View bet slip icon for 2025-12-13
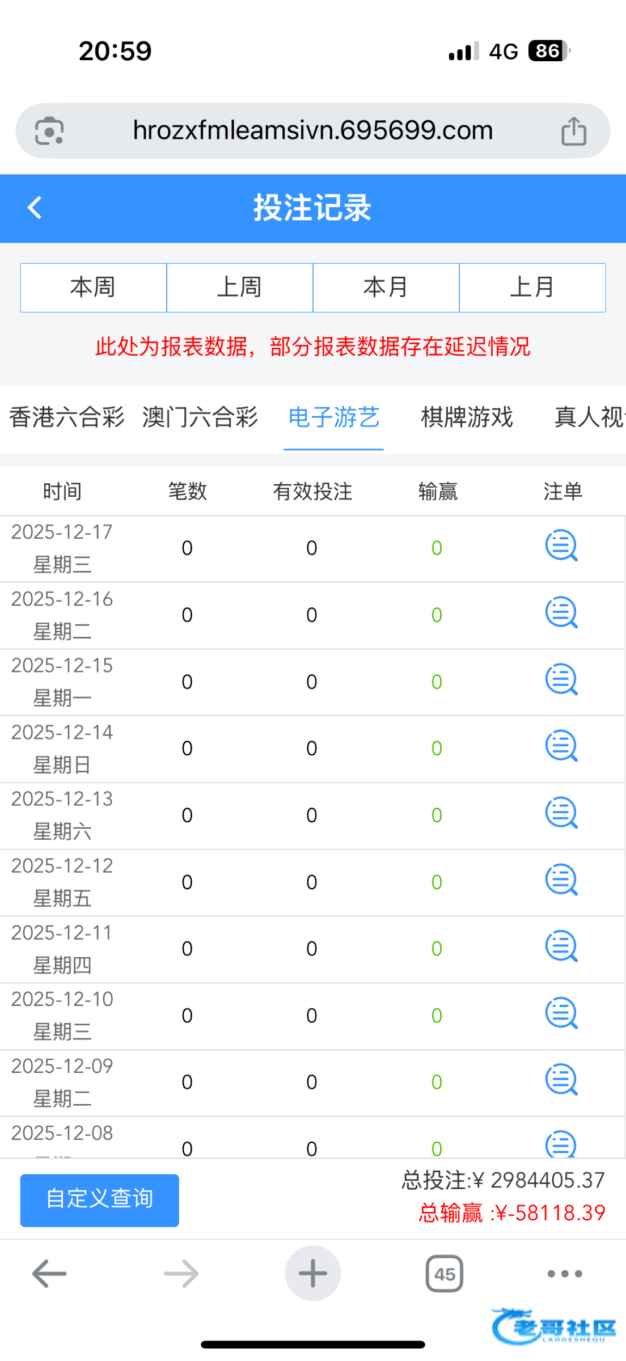 (x=561, y=813)
